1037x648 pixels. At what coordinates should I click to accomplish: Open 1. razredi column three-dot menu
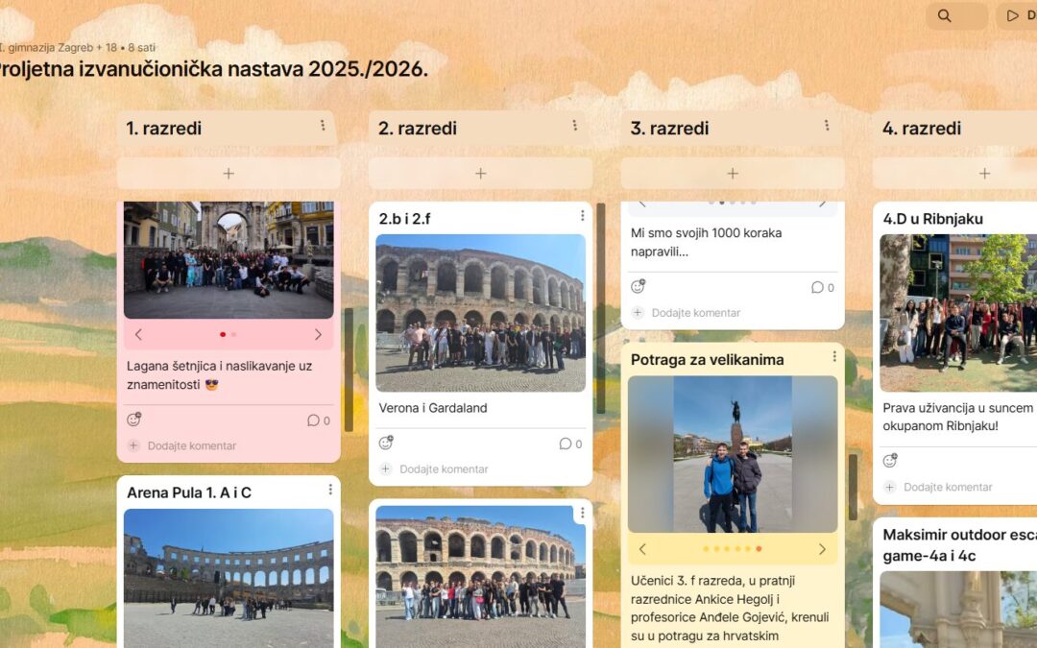pyautogui.click(x=325, y=124)
